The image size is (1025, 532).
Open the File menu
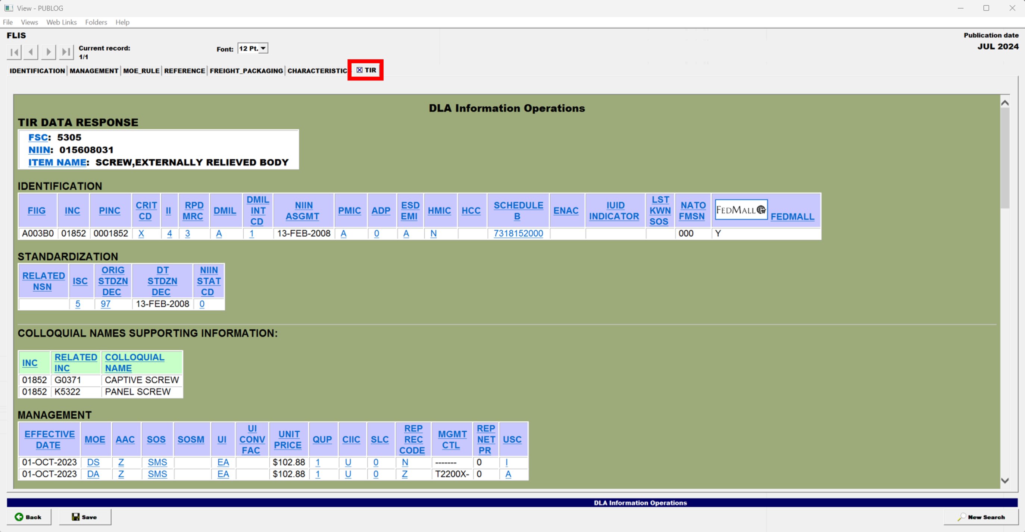pos(7,22)
